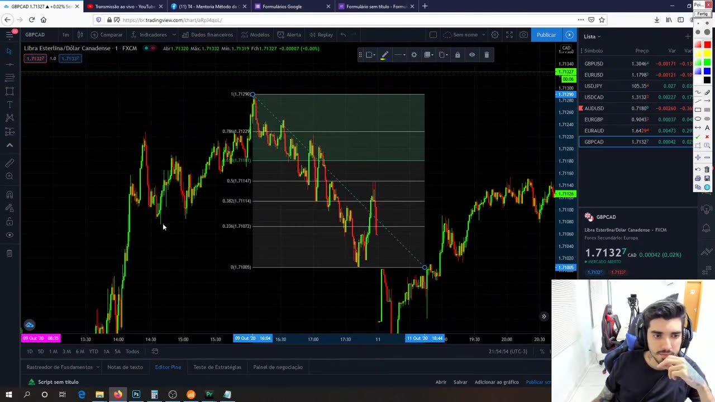Open Photoshop from the Windows taskbar

pyautogui.click(x=136, y=395)
